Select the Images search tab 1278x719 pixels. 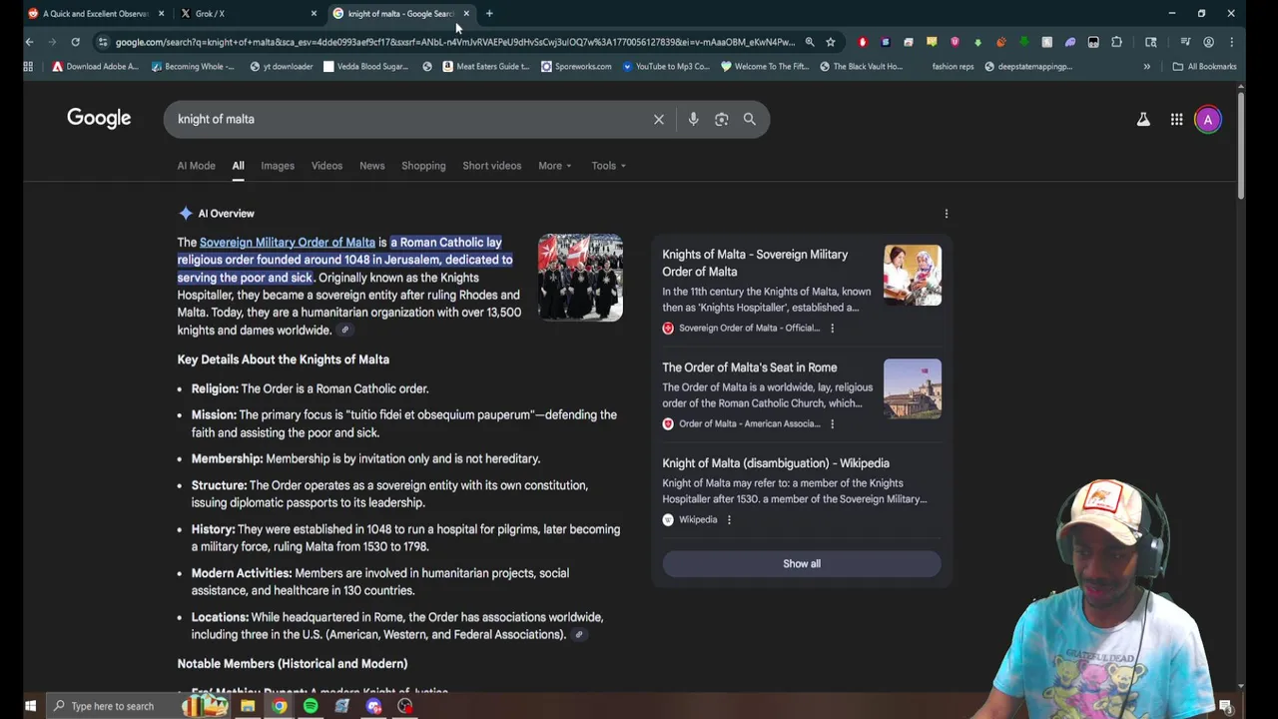[x=278, y=166]
